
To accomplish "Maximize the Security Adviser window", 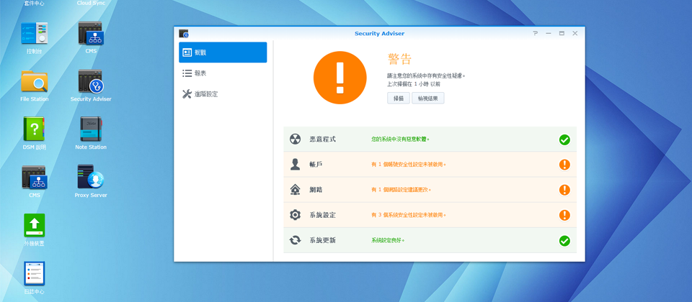I will [562, 34].
